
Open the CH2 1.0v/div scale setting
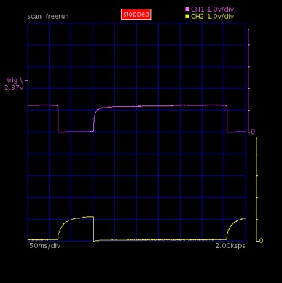coord(221,17)
